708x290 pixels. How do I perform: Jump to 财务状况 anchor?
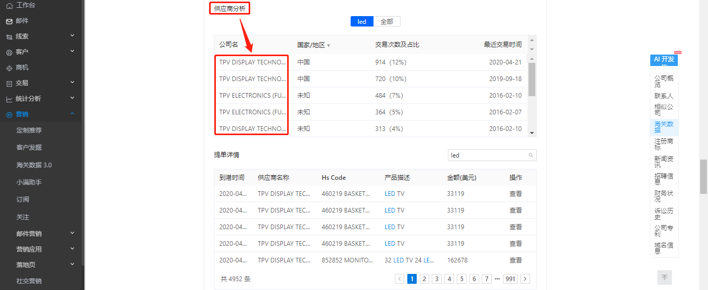664,196
